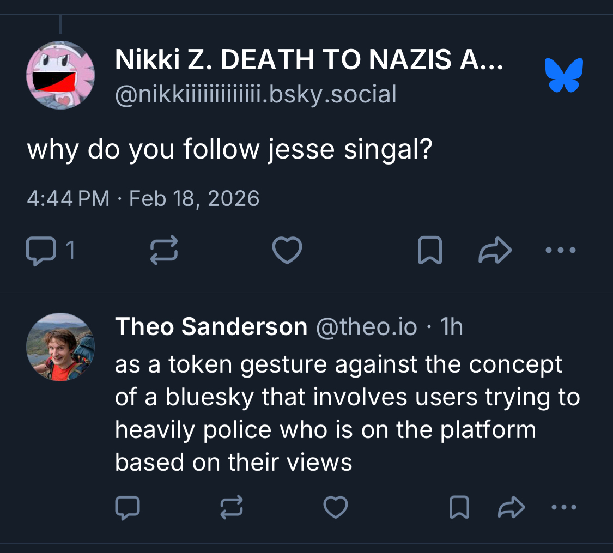This screenshot has height=553, width=613.
Task: Share Nikki Z.'s post
Action: point(495,251)
